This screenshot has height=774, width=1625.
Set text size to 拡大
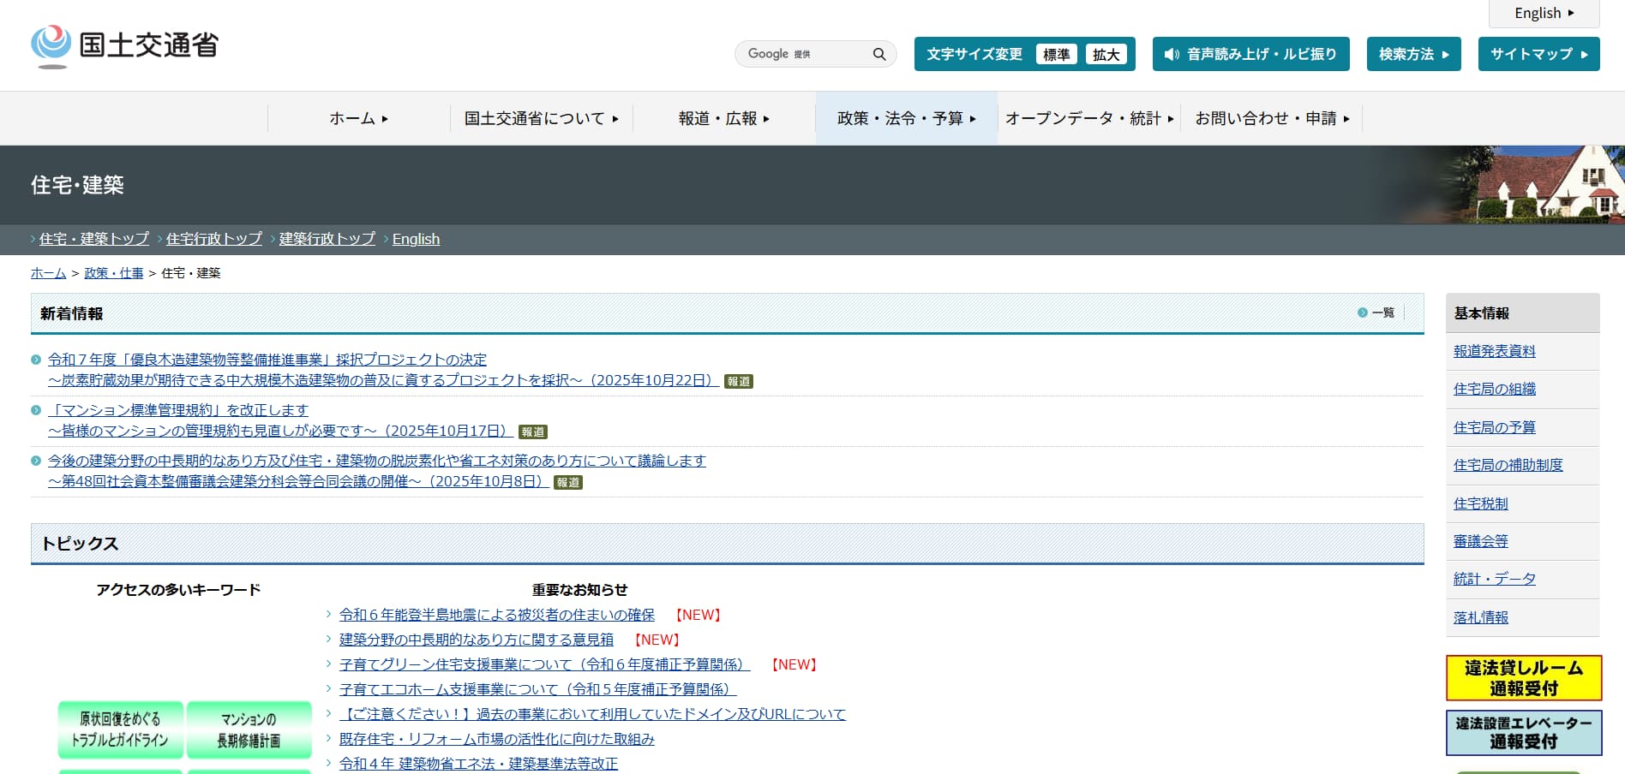[1106, 54]
